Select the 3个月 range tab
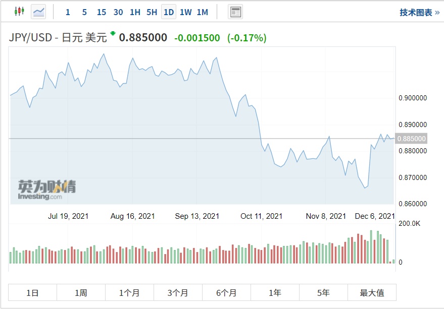 [178, 292]
